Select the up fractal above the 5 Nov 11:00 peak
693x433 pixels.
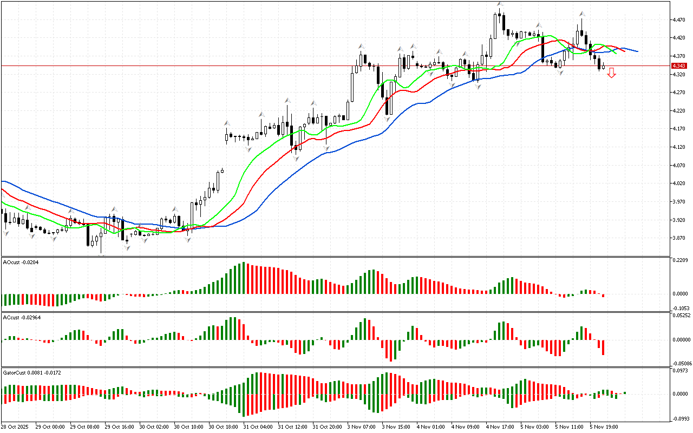tap(582, 14)
